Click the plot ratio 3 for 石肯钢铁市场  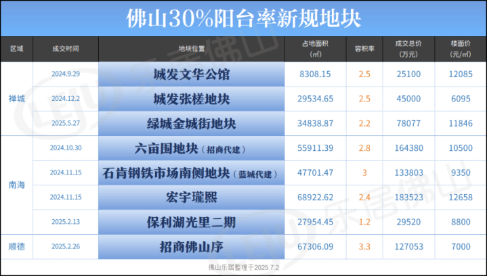click(364, 172)
